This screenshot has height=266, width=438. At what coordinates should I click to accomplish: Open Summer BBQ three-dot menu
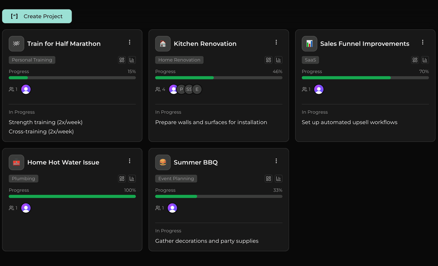pos(276,161)
